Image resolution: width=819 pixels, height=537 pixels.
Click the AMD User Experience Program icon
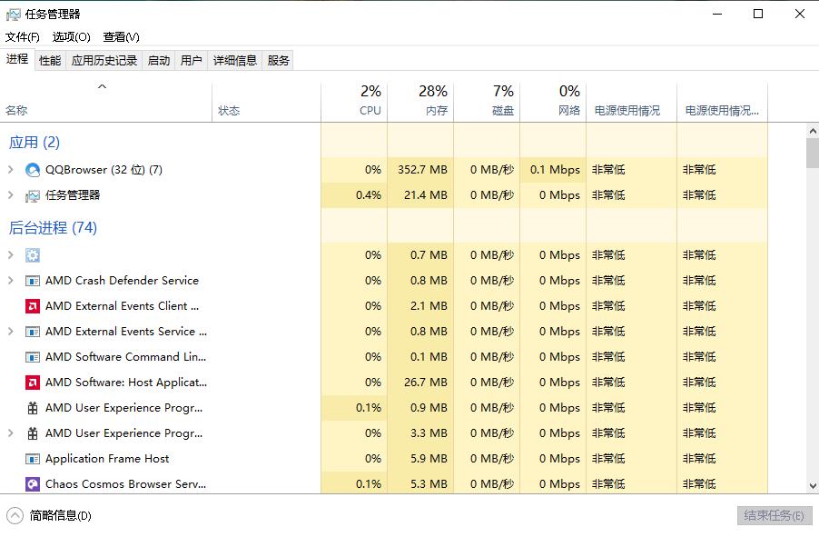(x=35, y=408)
